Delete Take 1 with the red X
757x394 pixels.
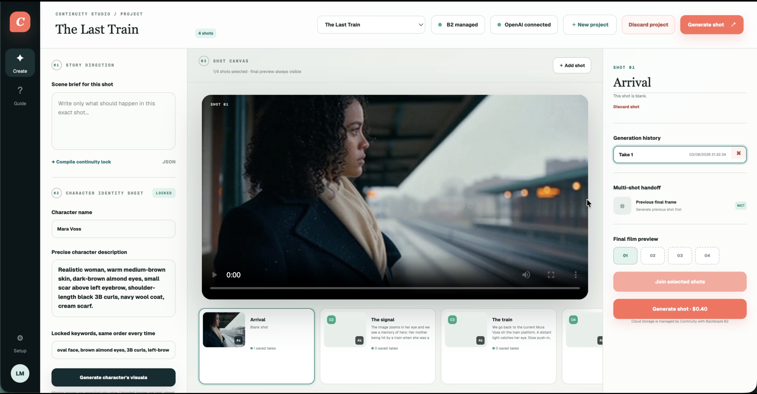click(738, 153)
